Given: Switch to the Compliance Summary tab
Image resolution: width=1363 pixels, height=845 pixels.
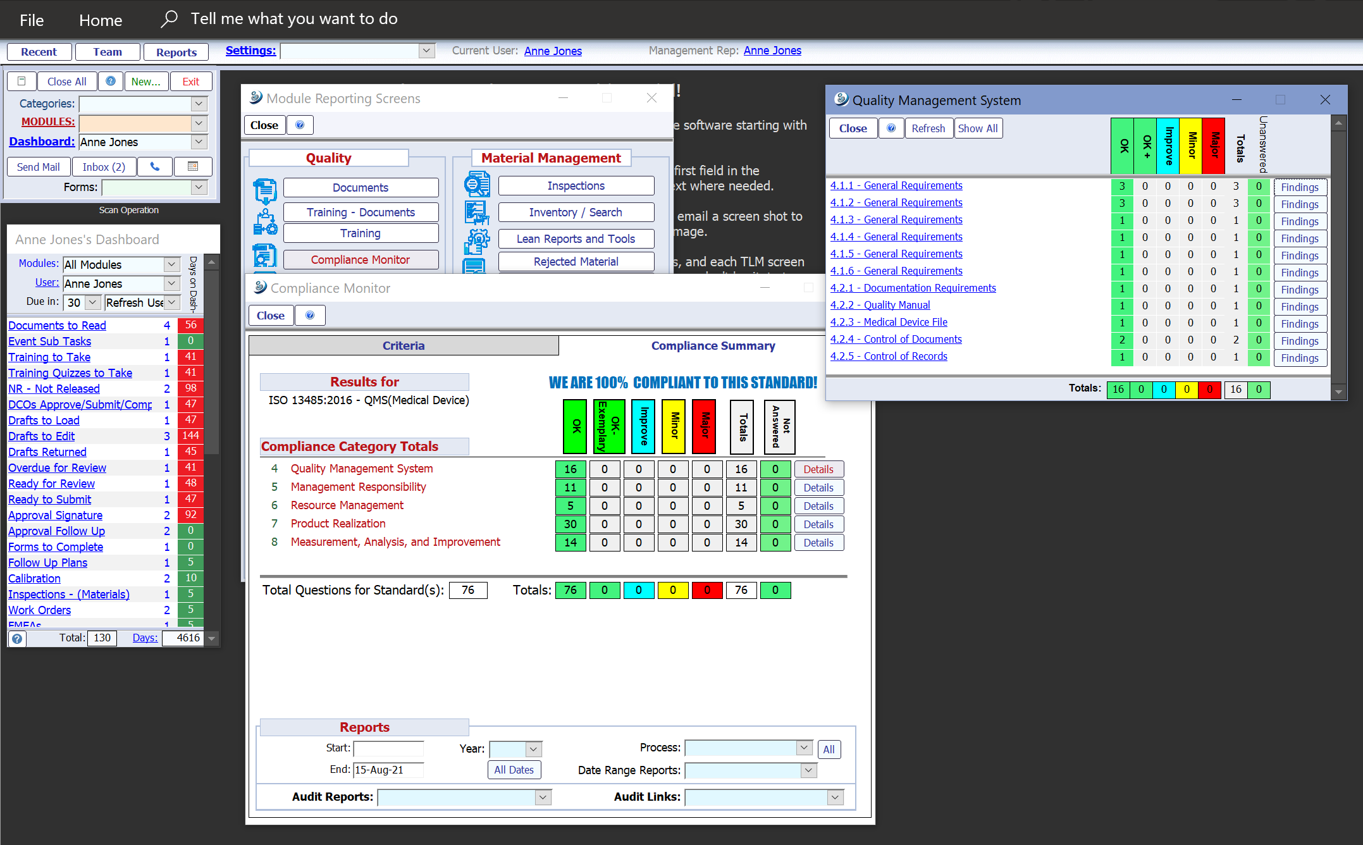Looking at the screenshot, I should (x=713, y=345).
